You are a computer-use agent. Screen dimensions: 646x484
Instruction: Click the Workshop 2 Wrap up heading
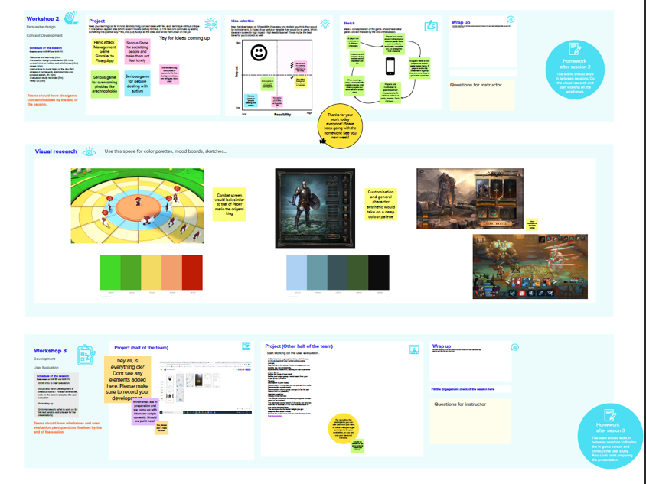(462, 24)
